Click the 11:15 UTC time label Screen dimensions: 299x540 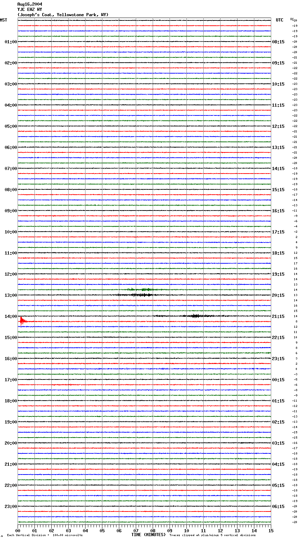coord(278,105)
